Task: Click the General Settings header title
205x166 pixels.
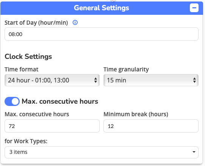Action: tap(102, 8)
